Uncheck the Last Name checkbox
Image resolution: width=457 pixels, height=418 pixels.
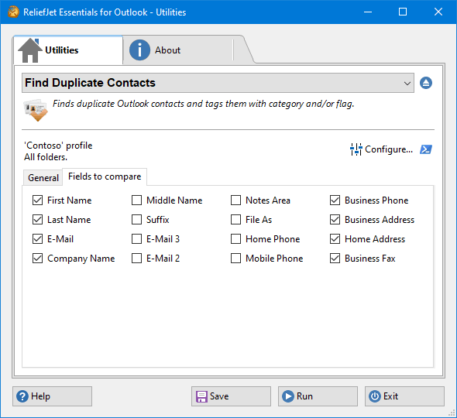pos(38,220)
